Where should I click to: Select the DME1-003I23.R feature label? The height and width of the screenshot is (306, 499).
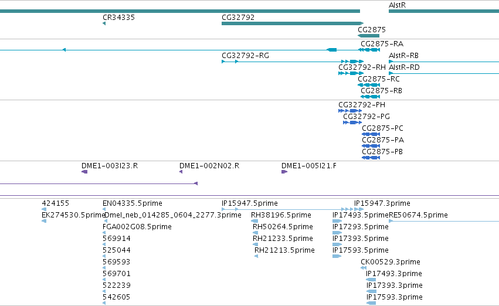point(110,166)
